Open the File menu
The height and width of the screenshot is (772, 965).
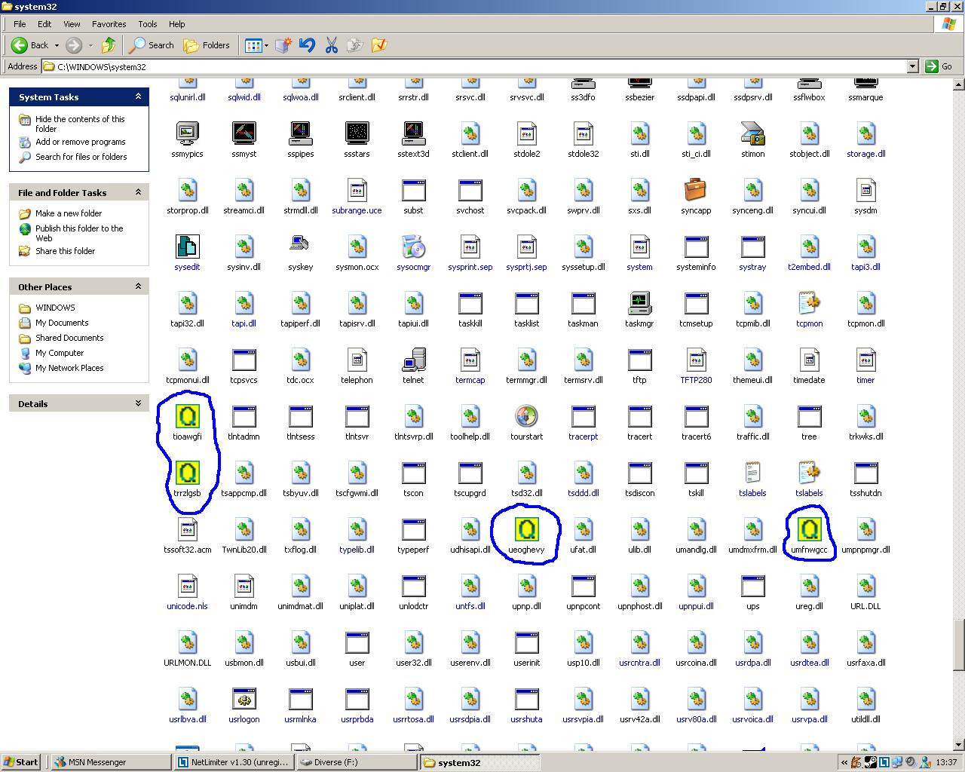pos(20,24)
